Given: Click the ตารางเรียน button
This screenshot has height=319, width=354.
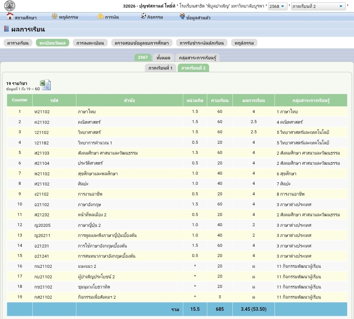Looking at the screenshot, I should (x=18, y=43).
